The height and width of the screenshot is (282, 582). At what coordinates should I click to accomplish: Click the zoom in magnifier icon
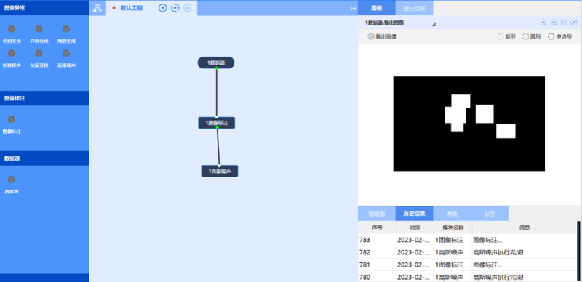(x=543, y=23)
